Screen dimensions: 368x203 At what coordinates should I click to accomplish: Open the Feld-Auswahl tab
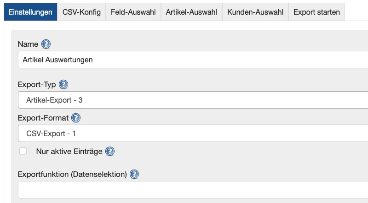pos(133,12)
